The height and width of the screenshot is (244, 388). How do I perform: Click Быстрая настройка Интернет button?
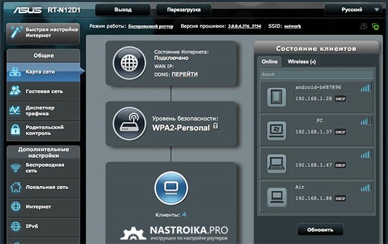pos(43,33)
